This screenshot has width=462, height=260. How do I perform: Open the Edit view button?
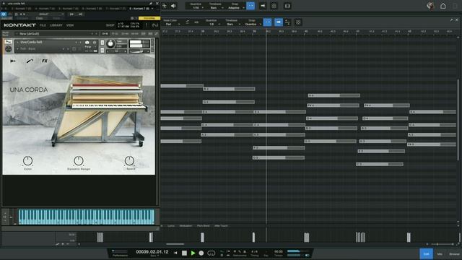click(426, 253)
